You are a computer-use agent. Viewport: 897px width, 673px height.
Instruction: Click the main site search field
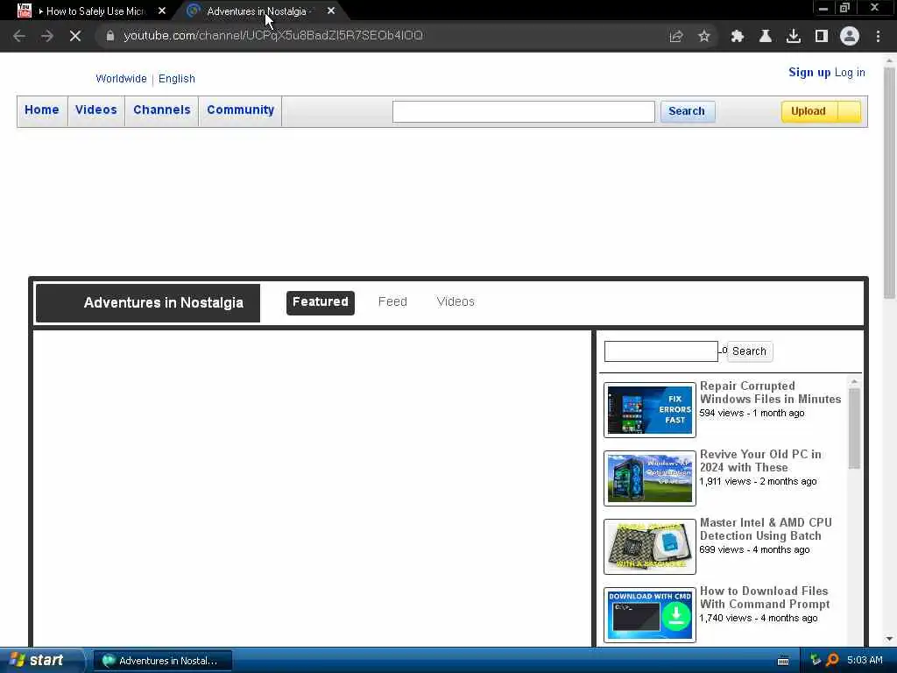[524, 111]
